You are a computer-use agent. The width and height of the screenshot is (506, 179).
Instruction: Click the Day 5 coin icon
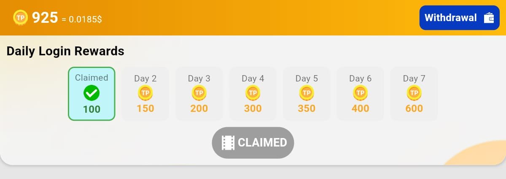click(x=307, y=92)
